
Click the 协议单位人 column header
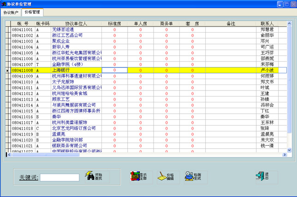[76, 23]
